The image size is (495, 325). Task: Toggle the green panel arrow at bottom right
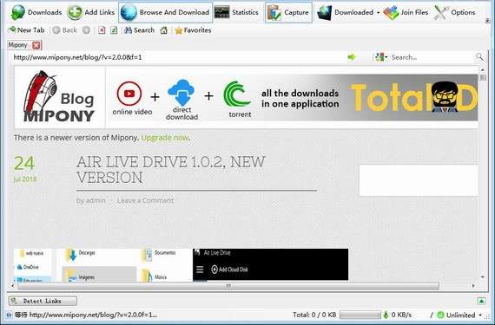point(481,301)
